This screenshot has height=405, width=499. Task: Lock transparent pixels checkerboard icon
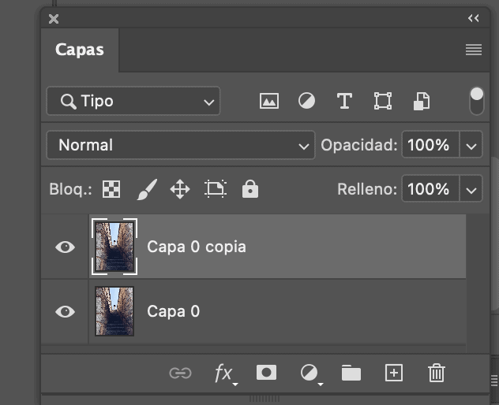[111, 189]
